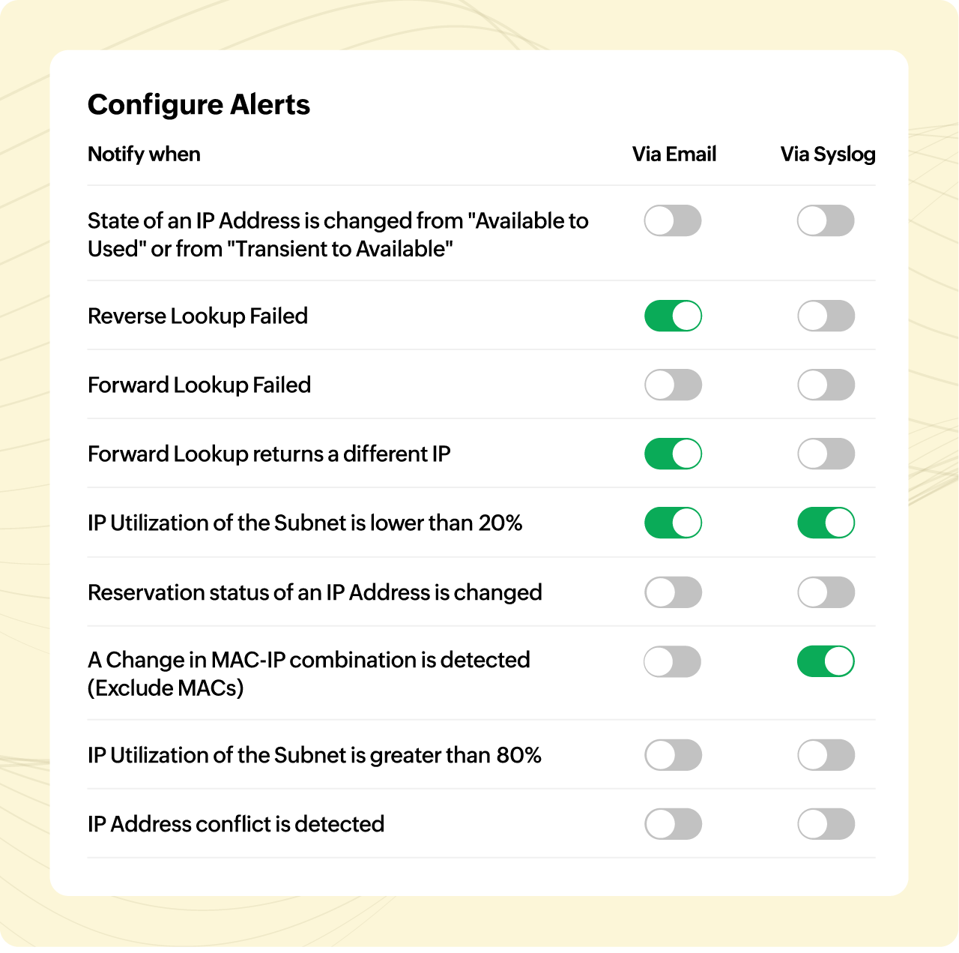Enable syslog for utilization greater than 80%
The width and height of the screenshot is (959, 953).
826,755
